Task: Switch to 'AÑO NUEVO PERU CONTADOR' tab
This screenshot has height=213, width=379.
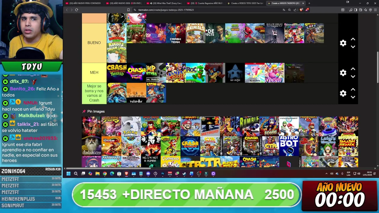Action: pyautogui.click(x=83, y=3)
